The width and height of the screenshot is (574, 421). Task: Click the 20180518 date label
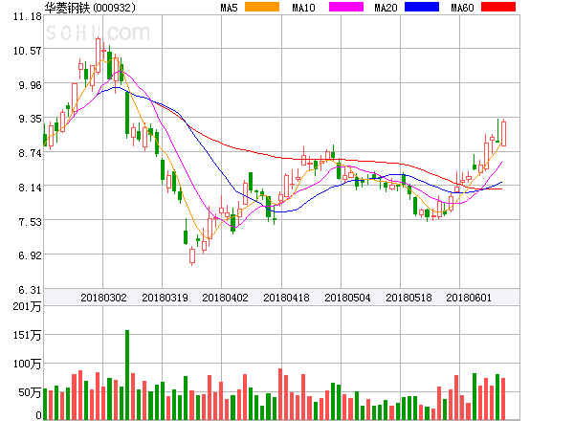pyautogui.click(x=408, y=298)
